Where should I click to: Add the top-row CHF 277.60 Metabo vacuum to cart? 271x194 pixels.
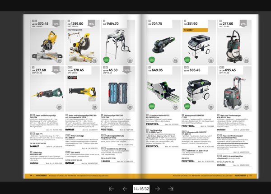[x=246, y=60]
